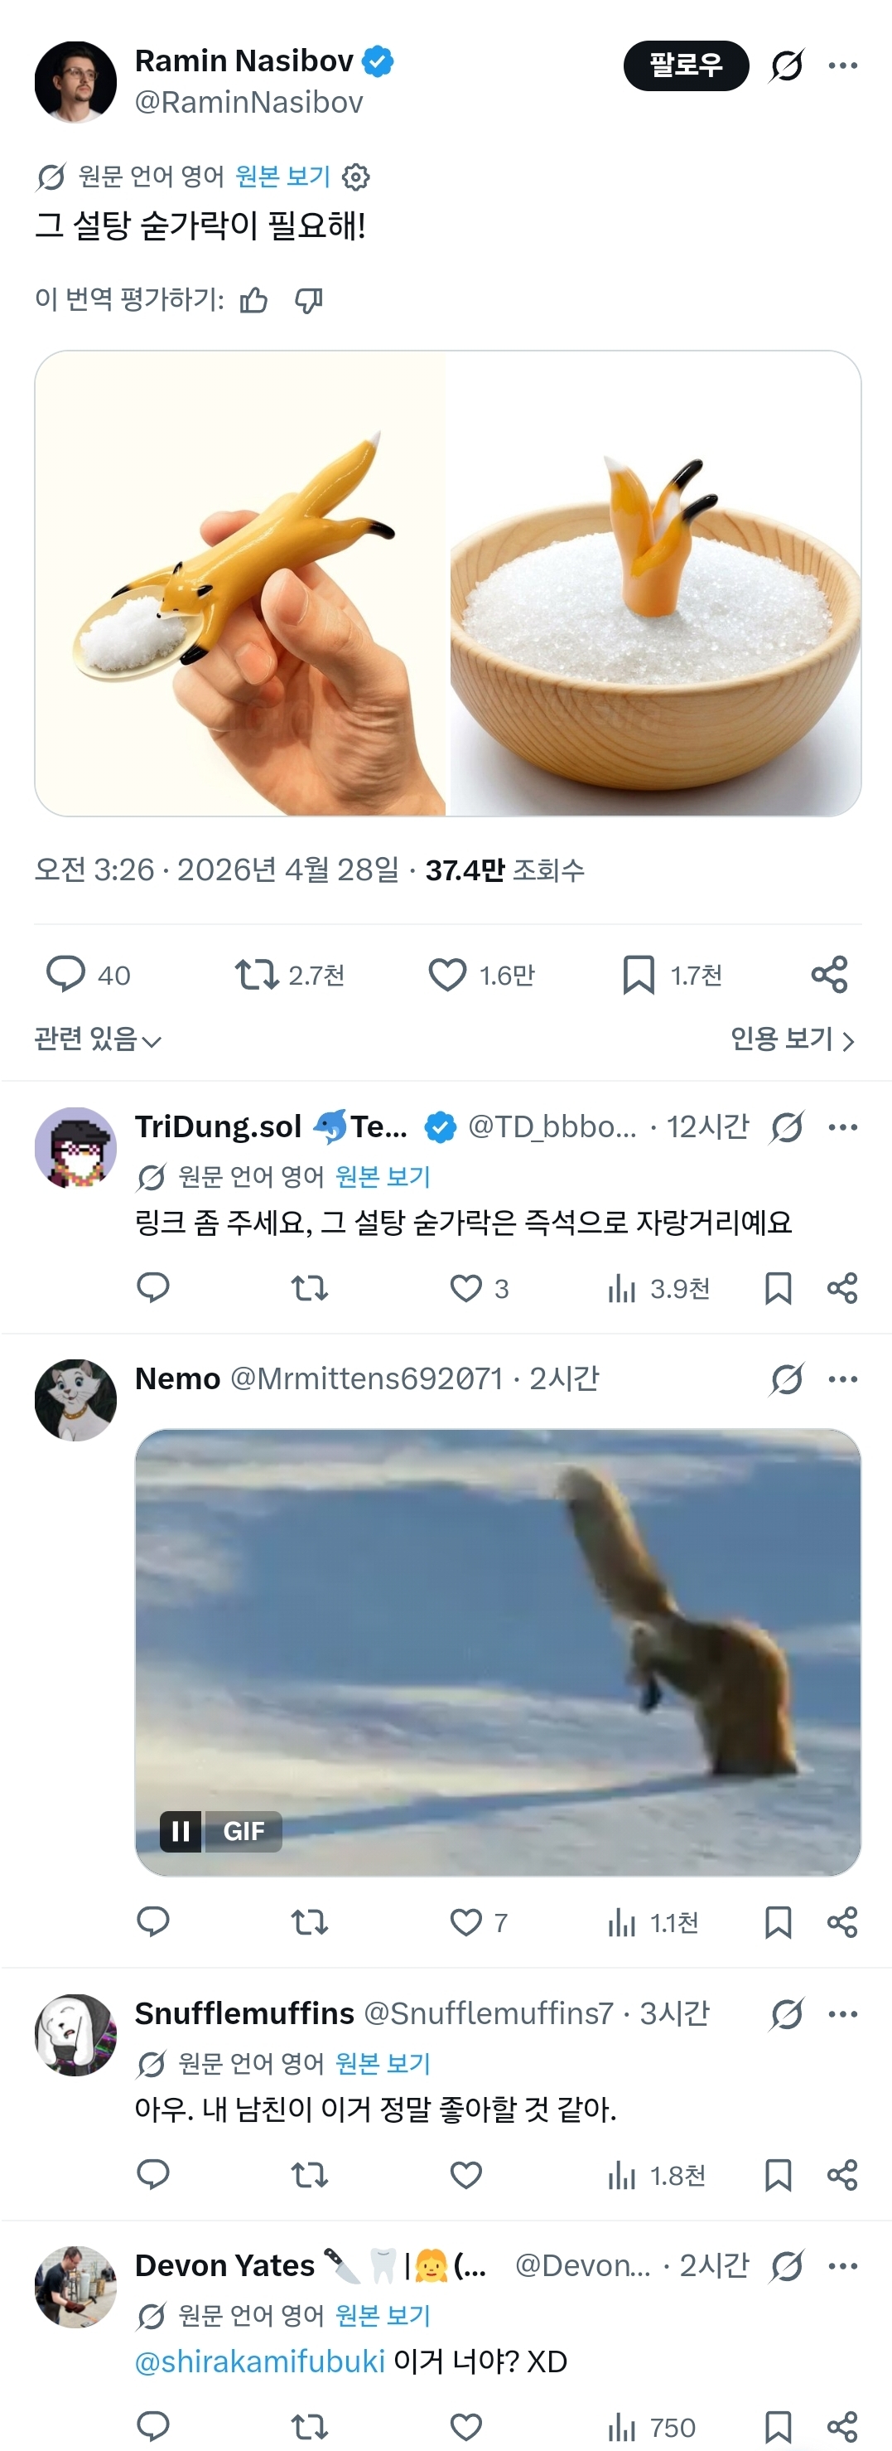Open more options menu on main post
Viewport: 892px width, 2451px height.
[842, 65]
